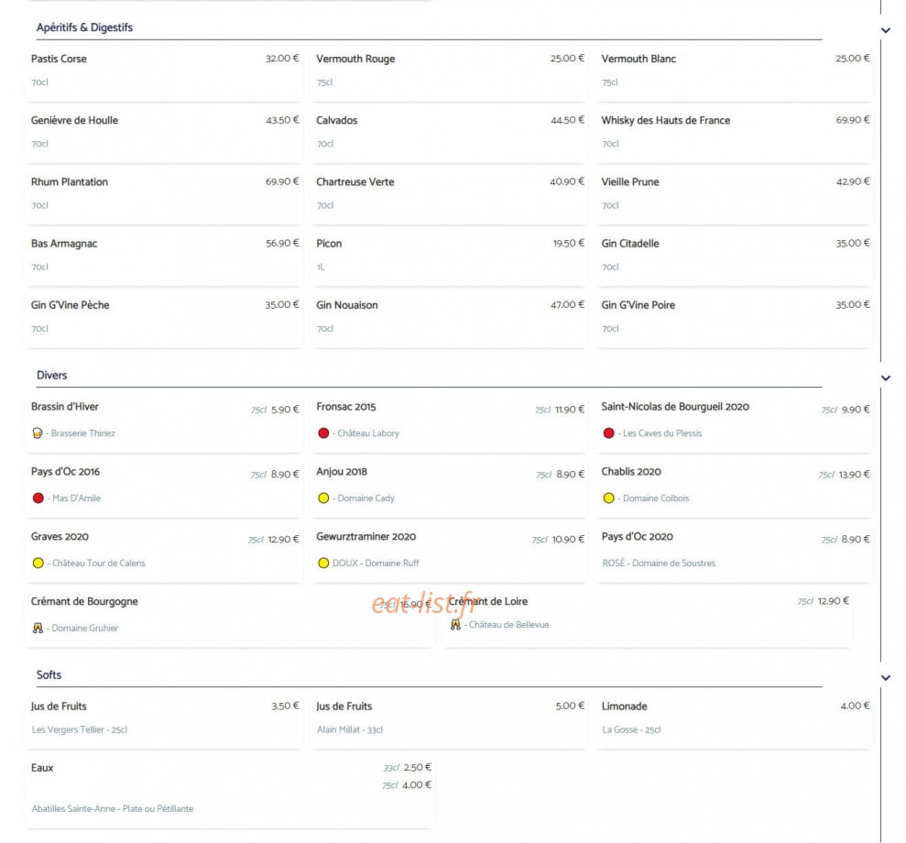Collapse the Softs section chevron
The height and width of the screenshot is (843, 906).
(885, 678)
